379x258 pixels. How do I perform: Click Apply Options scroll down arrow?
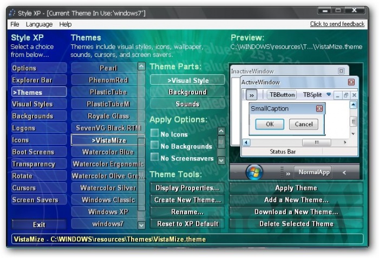(x=221, y=160)
